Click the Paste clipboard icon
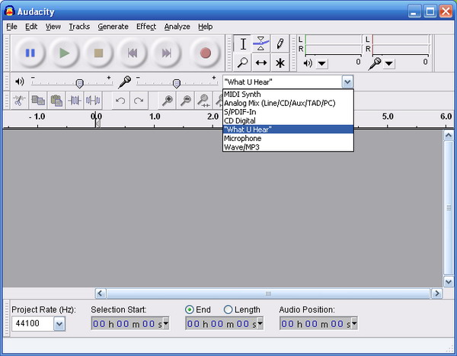 click(x=56, y=101)
